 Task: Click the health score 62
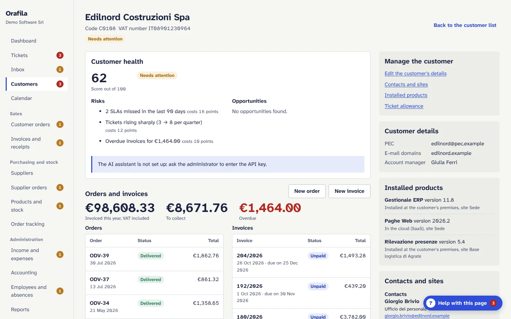(x=99, y=78)
